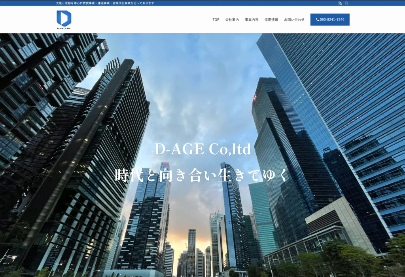This screenshot has height=277, width=405.
Task: Open the 会社案内 menu item
Action: click(232, 20)
